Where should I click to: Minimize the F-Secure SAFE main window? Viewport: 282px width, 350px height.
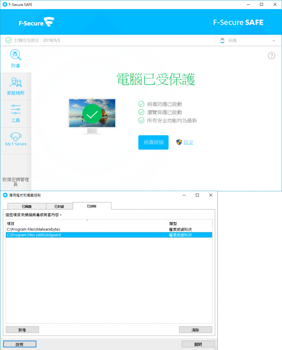[x=248, y=4]
